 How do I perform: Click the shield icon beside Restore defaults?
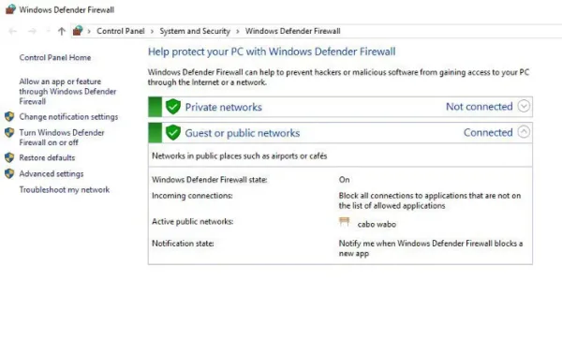(9, 157)
